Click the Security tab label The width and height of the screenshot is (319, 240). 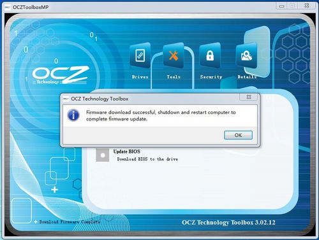211,77
